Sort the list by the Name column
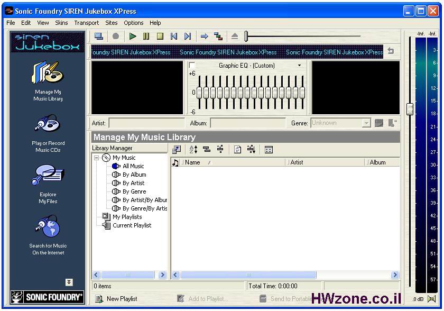This screenshot has height=311, width=444. click(x=233, y=162)
